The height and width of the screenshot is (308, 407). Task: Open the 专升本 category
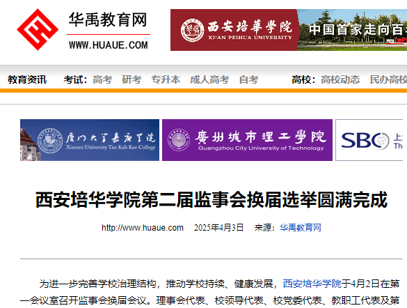click(166, 79)
